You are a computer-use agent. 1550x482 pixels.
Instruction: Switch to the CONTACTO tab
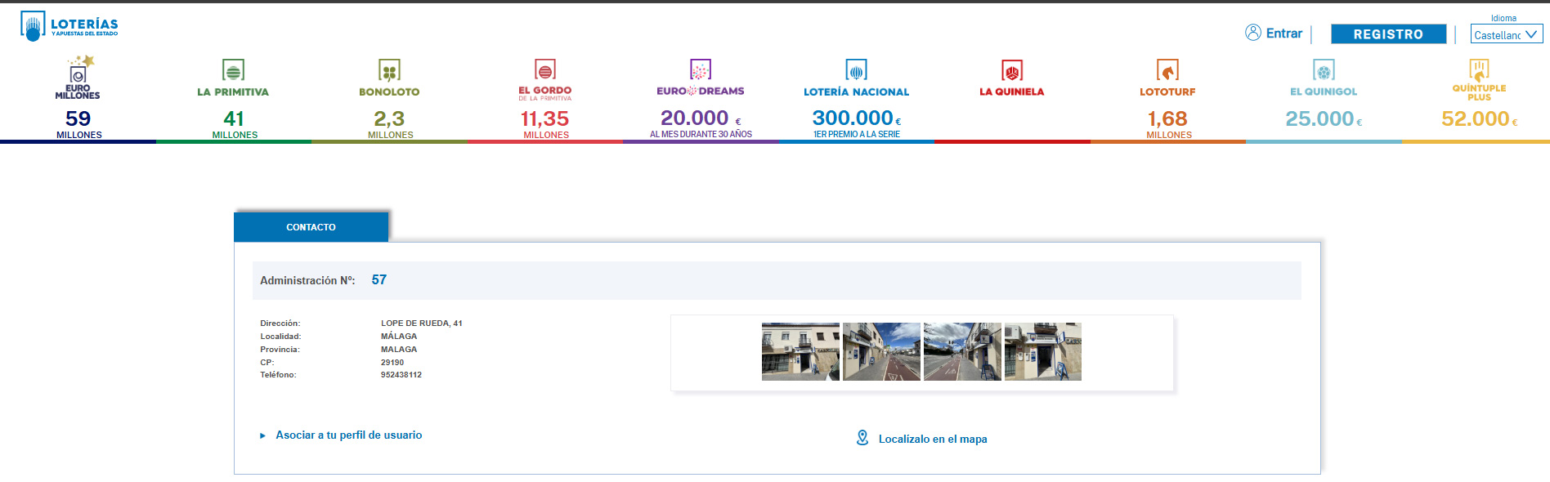pyautogui.click(x=311, y=227)
